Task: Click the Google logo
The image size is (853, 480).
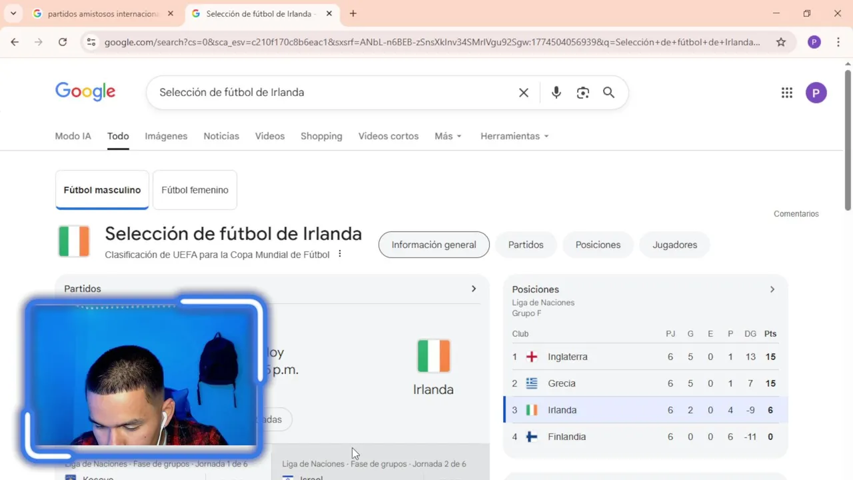Action: pos(85,92)
